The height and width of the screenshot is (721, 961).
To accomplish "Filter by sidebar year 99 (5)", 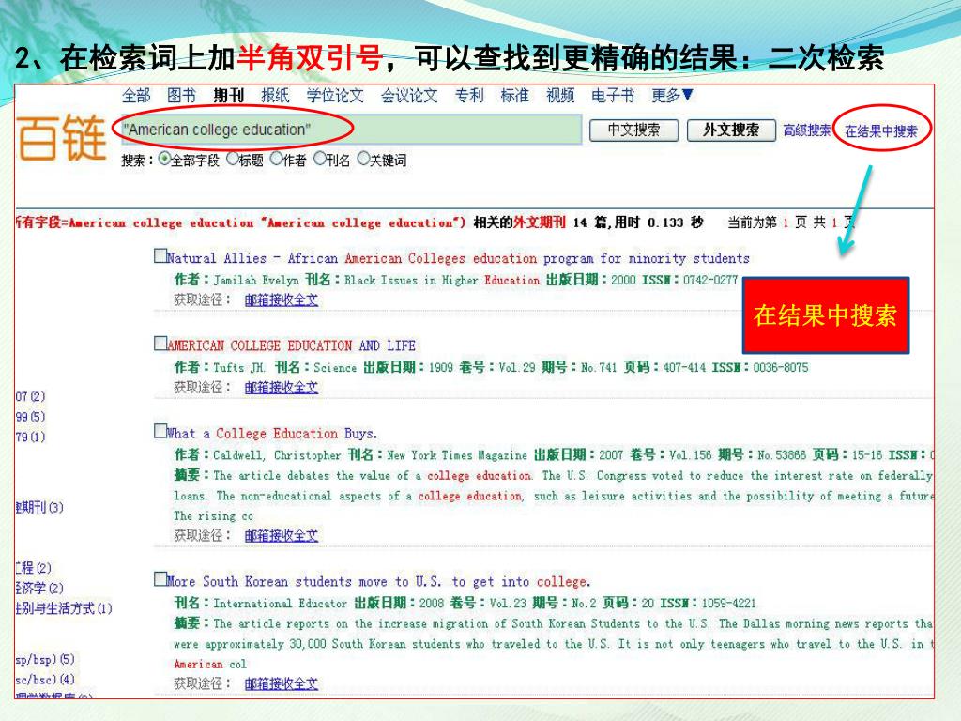I will click(x=31, y=416).
